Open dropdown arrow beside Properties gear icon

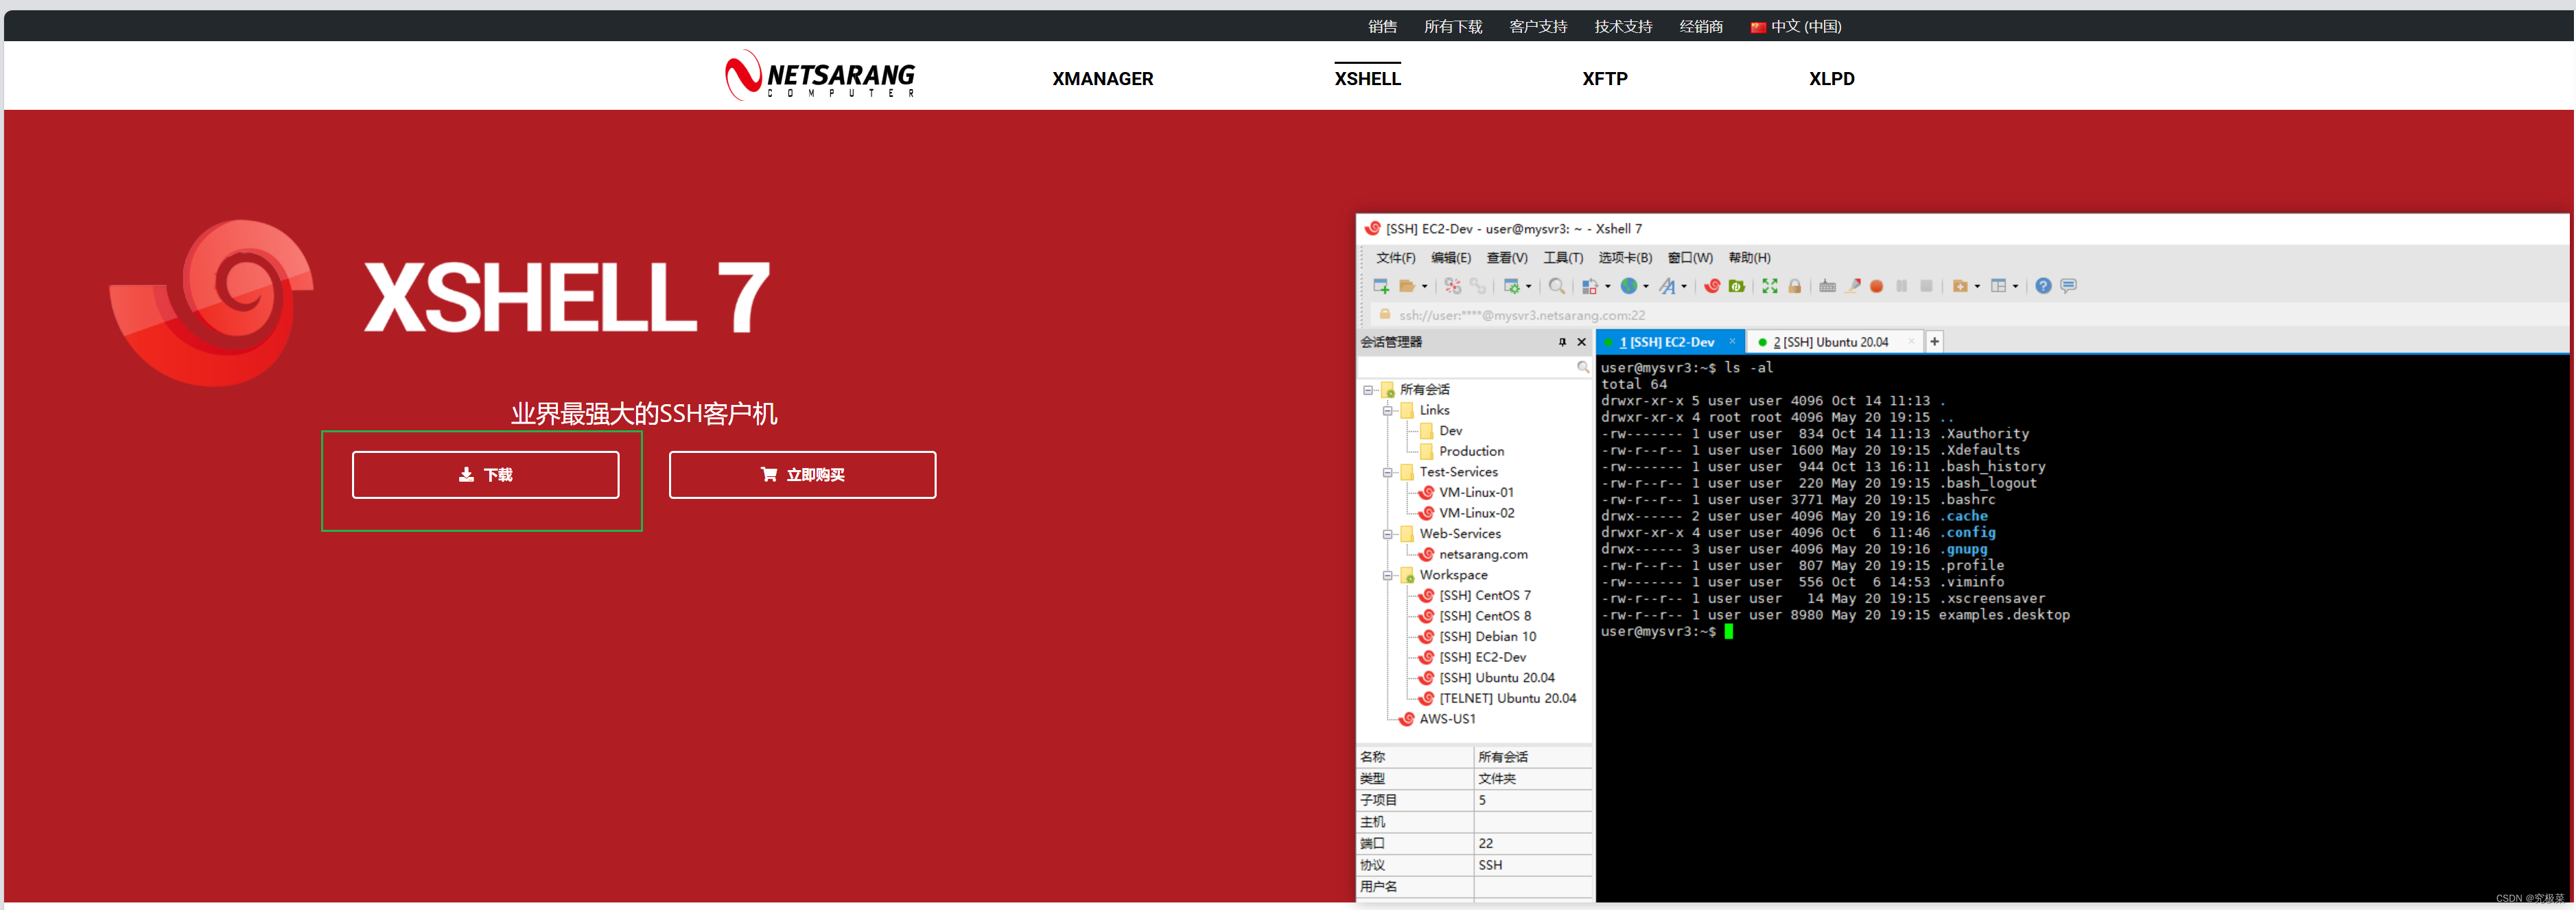(x=1529, y=287)
